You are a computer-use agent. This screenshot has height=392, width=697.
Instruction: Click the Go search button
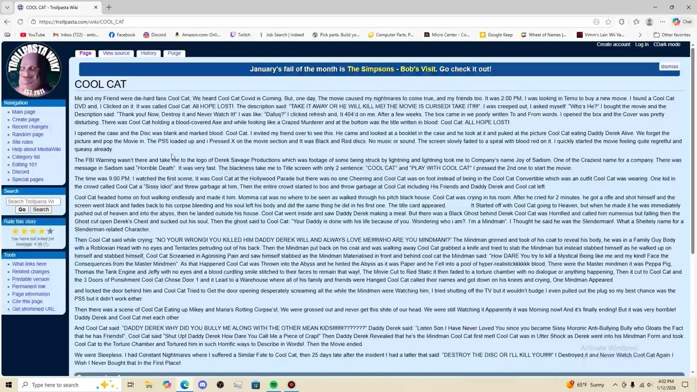point(22,210)
